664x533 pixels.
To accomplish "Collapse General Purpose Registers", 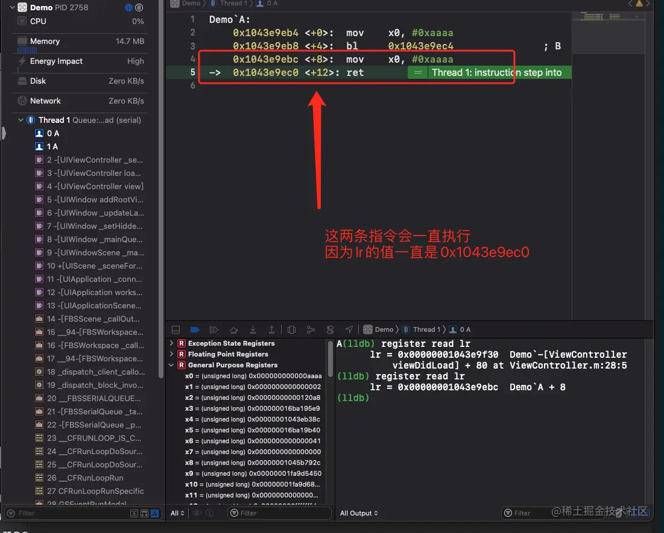I will 171,365.
